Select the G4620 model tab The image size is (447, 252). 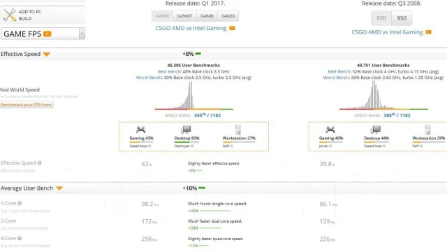pos(228,16)
